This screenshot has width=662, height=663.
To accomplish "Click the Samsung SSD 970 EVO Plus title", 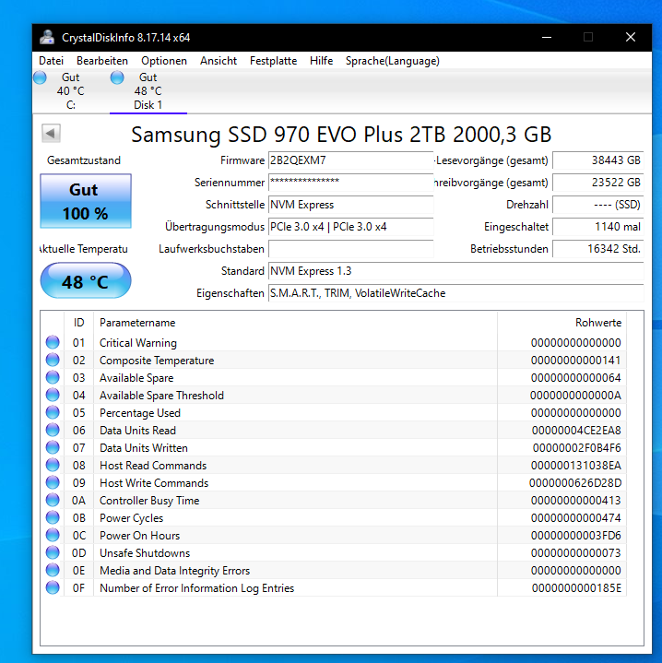I will click(341, 135).
